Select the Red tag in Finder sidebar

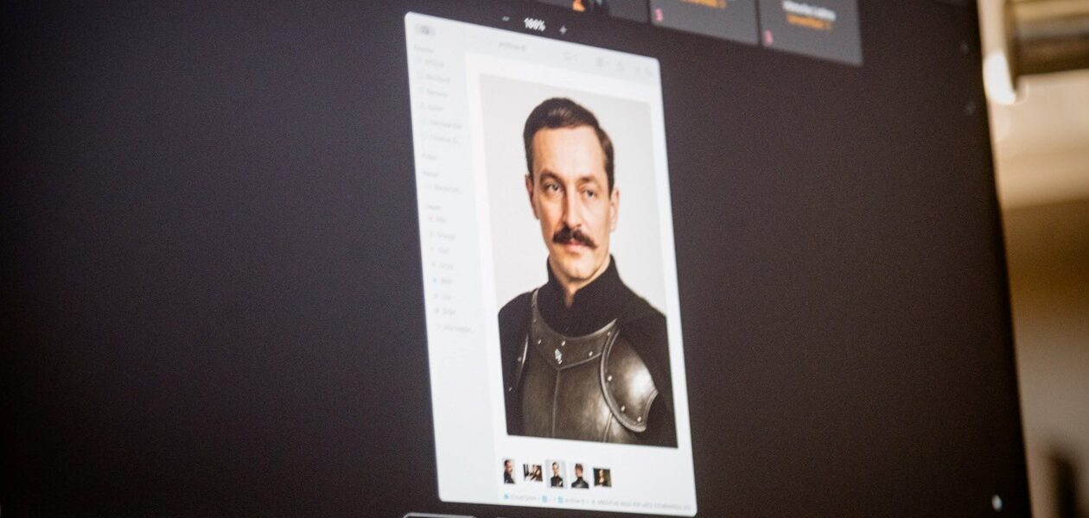440,218
